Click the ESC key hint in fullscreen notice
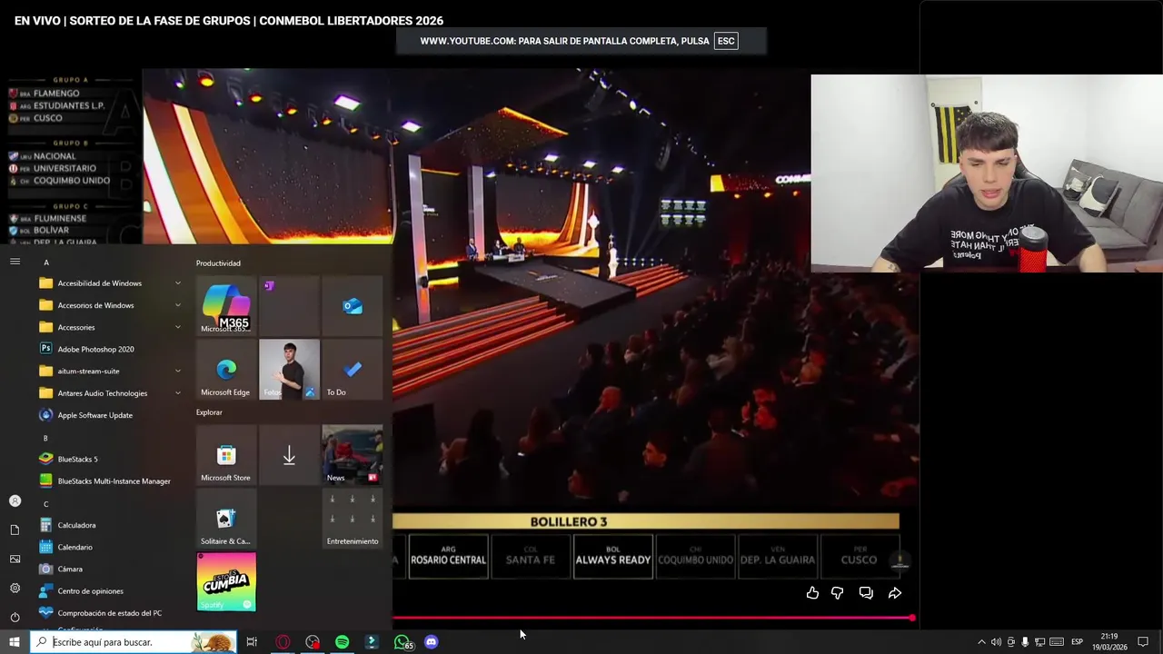 click(x=726, y=41)
